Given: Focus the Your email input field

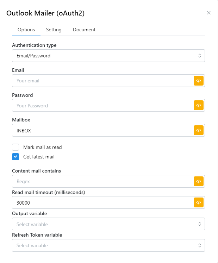Looking at the screenshot, I should [x=102, y=81].
